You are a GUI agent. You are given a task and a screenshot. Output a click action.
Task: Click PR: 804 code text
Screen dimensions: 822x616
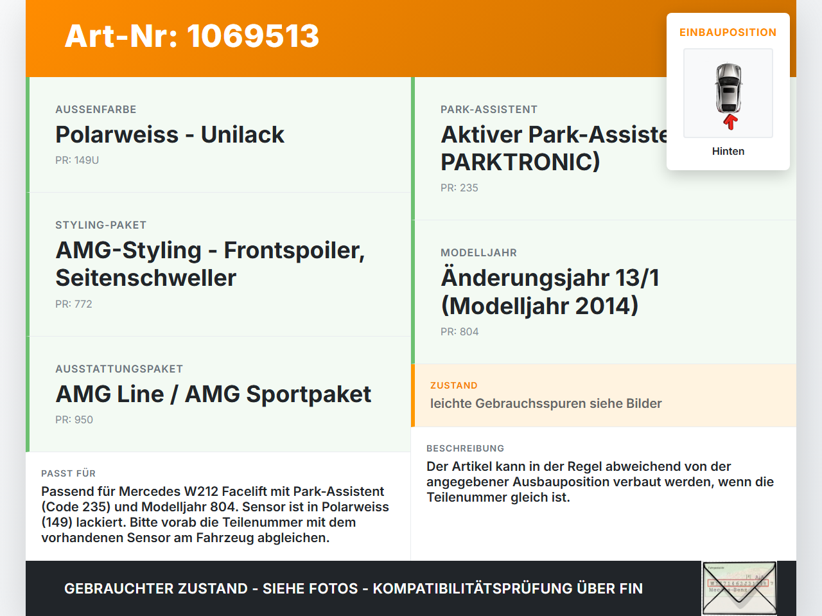click(460, 331)
